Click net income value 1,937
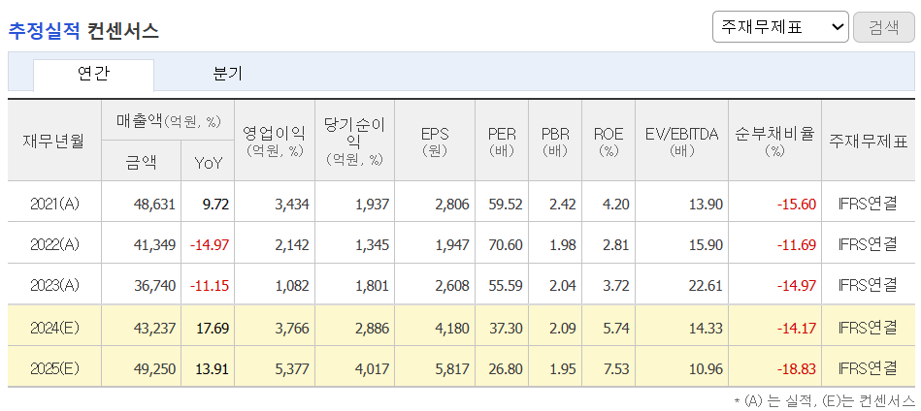The image size is (921, 411). pos(372,204)
